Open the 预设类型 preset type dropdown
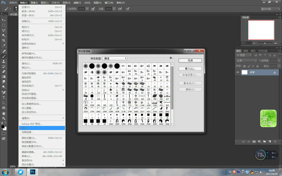The width and height of the screenshot is (282, 176). pos(115,58)
